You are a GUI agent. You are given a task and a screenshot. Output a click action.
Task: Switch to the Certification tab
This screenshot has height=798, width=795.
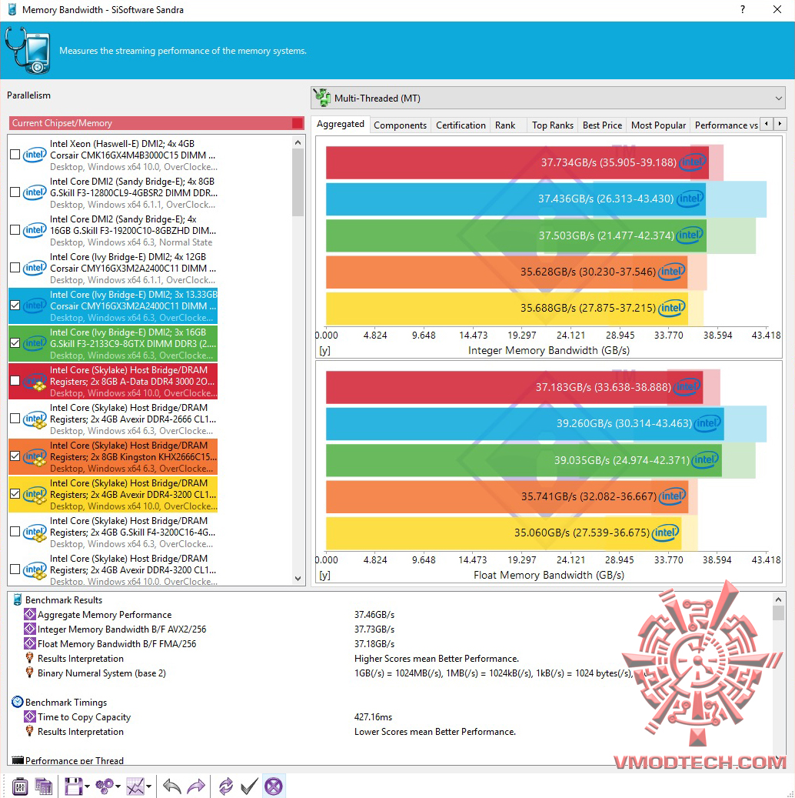point(461,125)
